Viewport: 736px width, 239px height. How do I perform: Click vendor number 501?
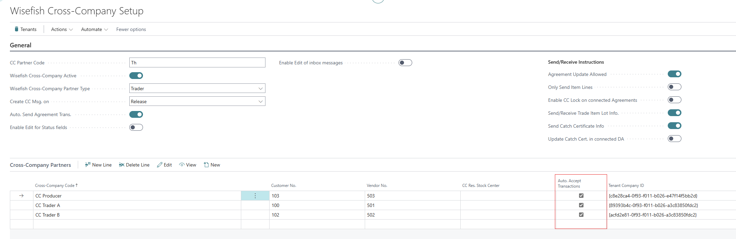[x=413, y=205]
